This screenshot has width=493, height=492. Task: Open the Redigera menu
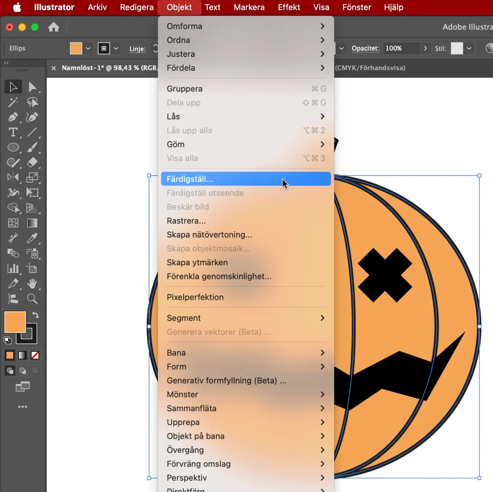(137, 7)
